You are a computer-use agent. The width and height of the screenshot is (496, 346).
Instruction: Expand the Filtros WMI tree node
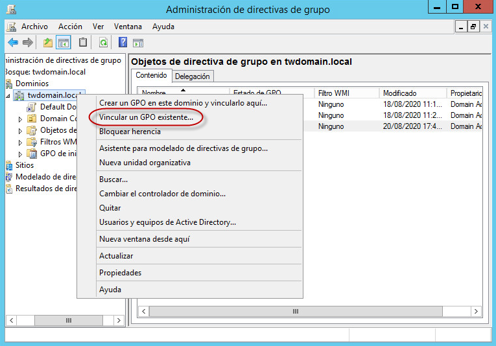pos(20,143)
